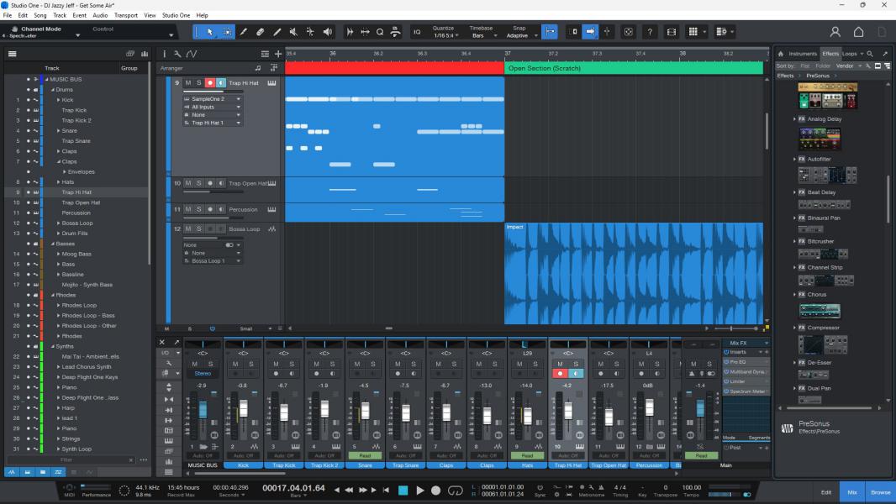Screen dimensions: 896x504
Task: Click the Read automation button on Snare channel
Action: pos(365,455)
